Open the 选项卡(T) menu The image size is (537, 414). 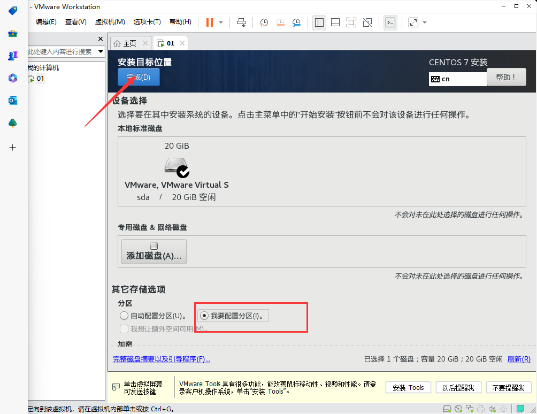[x=147, y=22]
